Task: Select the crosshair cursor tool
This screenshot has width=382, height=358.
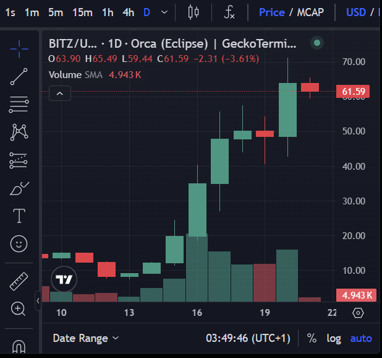Action: pyautogui.click(x=19, y=49)
